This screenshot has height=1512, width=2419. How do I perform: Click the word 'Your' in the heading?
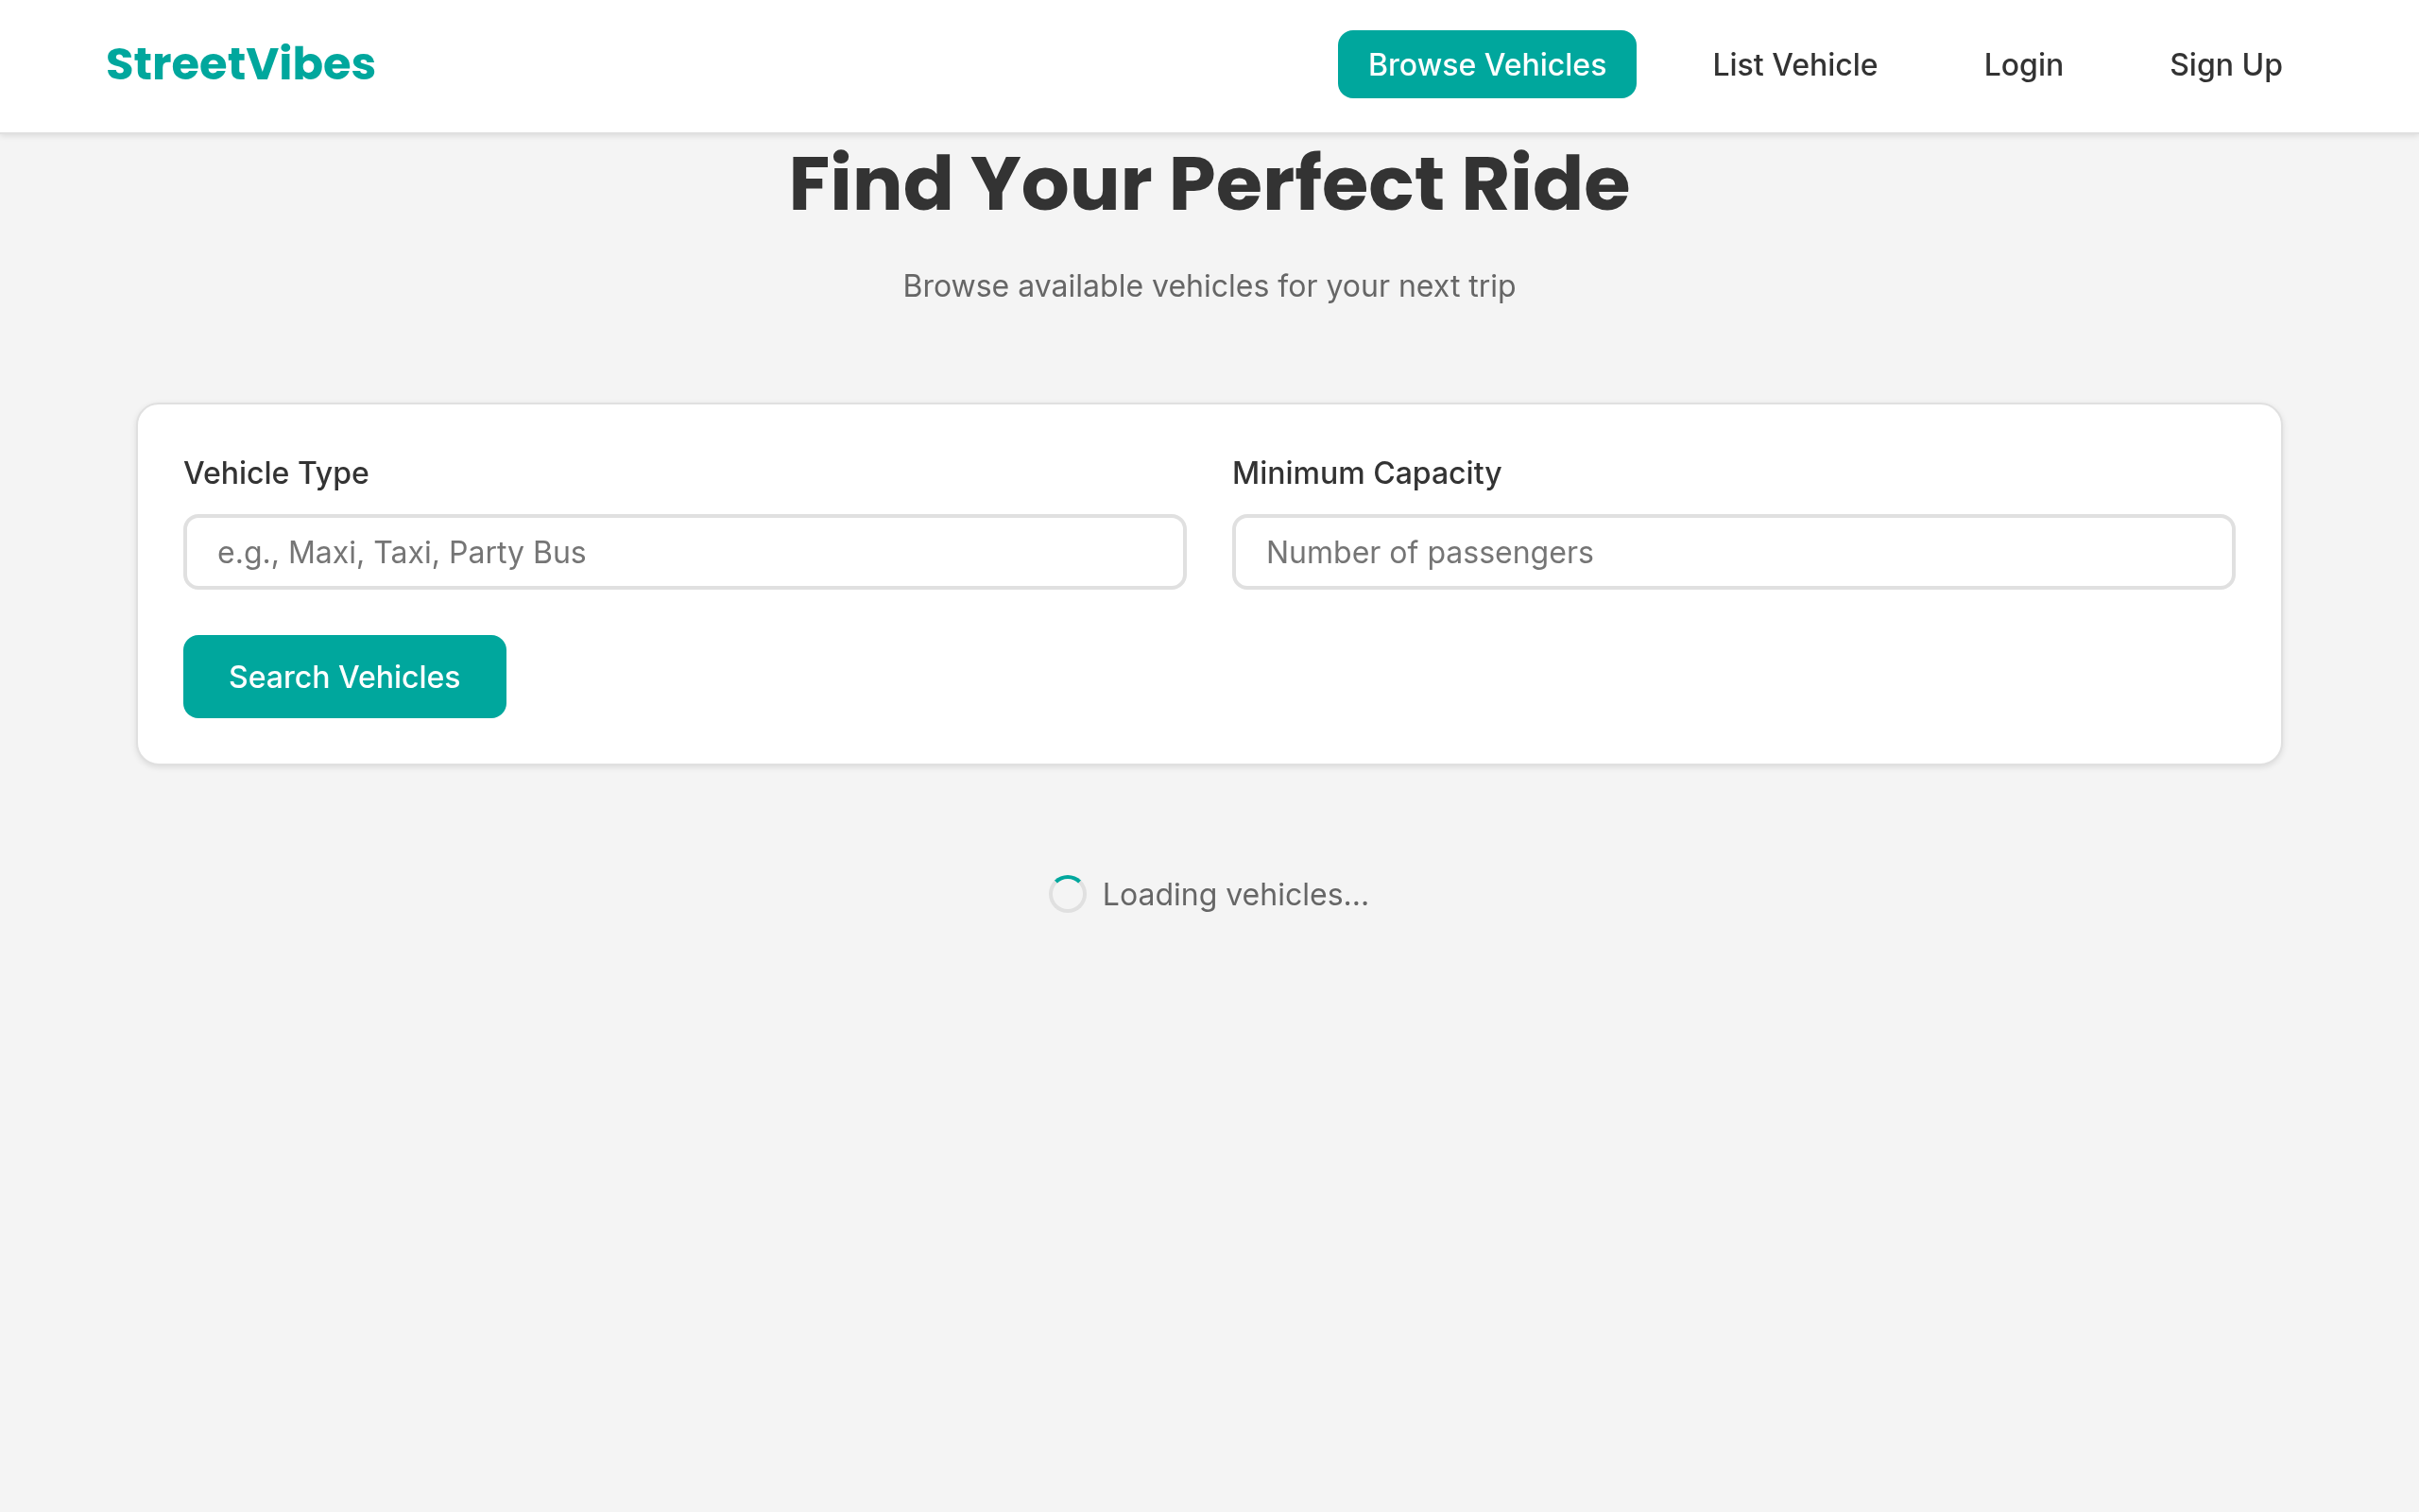click(x=1059, y=185)
